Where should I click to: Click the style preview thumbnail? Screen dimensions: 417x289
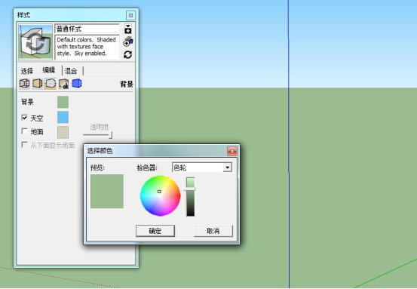pos(35,42)
